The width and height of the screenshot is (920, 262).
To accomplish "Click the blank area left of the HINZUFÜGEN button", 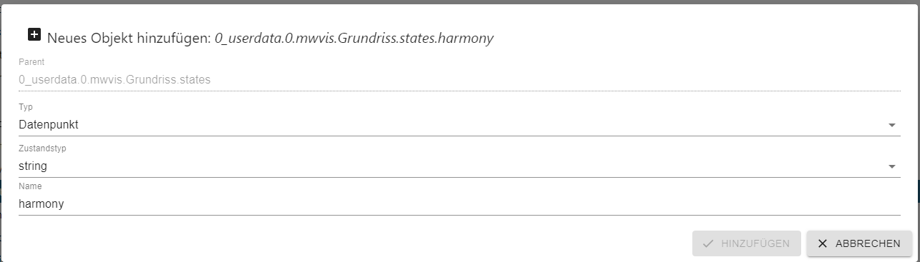I will pyautogui.click(x=351, y=243).
